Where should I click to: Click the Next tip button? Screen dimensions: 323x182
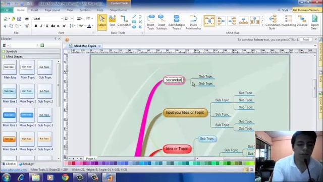[x=306, y=39]
